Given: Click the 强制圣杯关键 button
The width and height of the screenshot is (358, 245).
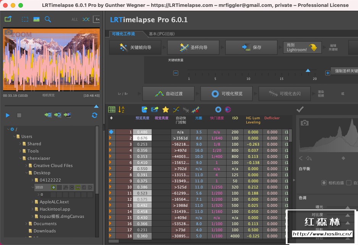Looking at the screenshot, I should click(x=345, y=71).
